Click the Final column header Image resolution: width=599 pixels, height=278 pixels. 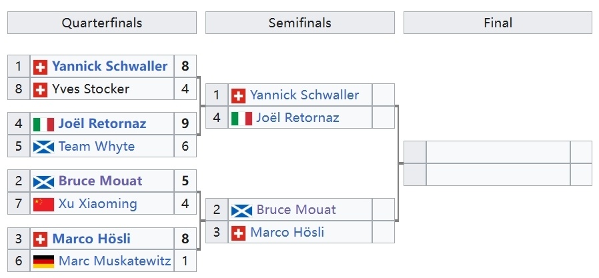point(498,23)
